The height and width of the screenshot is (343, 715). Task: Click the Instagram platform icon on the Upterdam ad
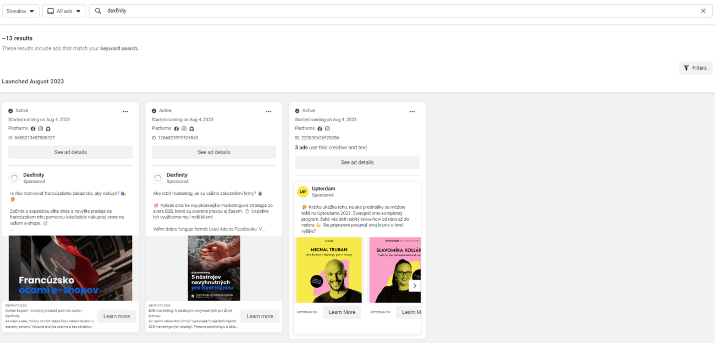(x=328, y=128)
